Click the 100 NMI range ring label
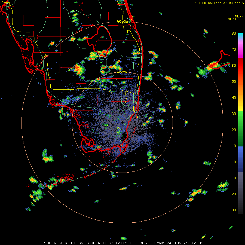 122,22
